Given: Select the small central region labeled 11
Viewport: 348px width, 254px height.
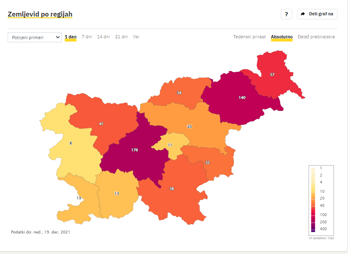Looking at the screenshot, I should tap(170, 145).
